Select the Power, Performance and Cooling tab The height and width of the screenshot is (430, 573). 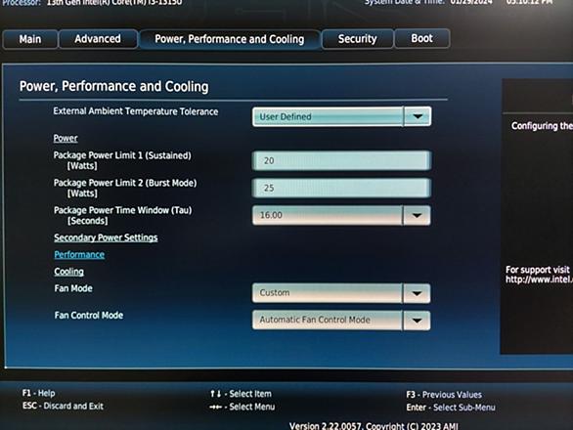(x=230, y=39)
